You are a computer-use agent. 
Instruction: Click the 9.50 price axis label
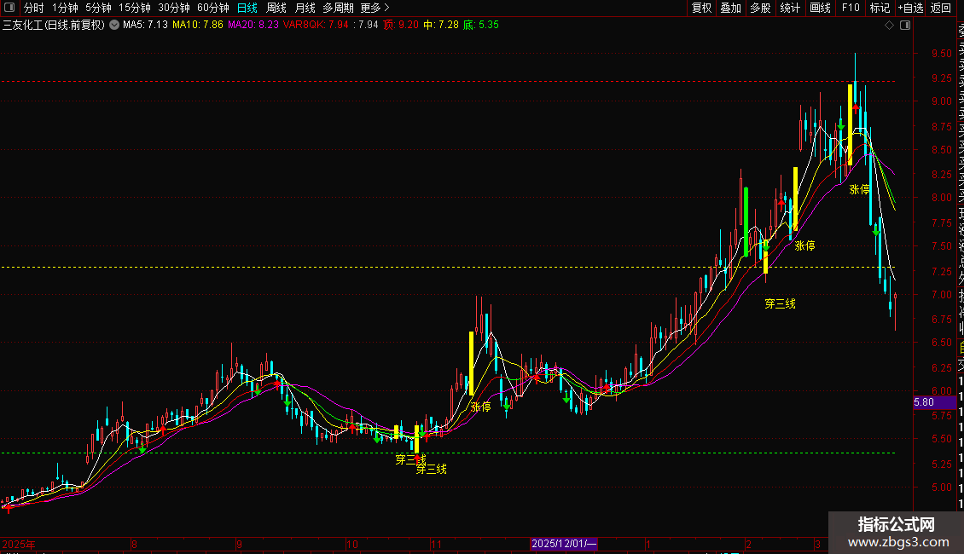pos(941,54)
